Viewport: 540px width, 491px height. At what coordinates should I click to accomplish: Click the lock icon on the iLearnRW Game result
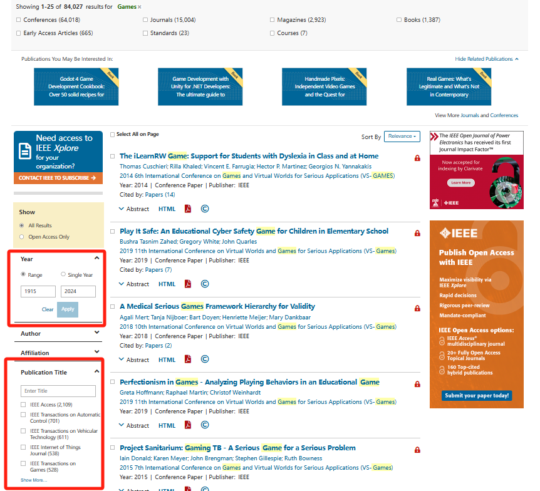pyautogui.click(x=417, y=158)
